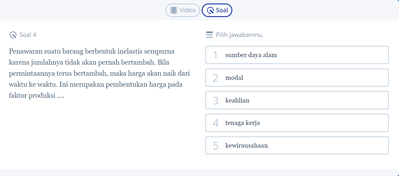Click number 5 beside kewirausahaan
This screenshot has height=176, width=399.
215,146
